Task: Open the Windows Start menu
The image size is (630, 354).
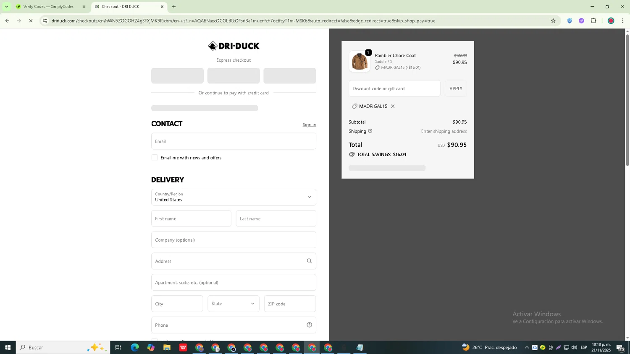Action: click(x=8, y=347)
